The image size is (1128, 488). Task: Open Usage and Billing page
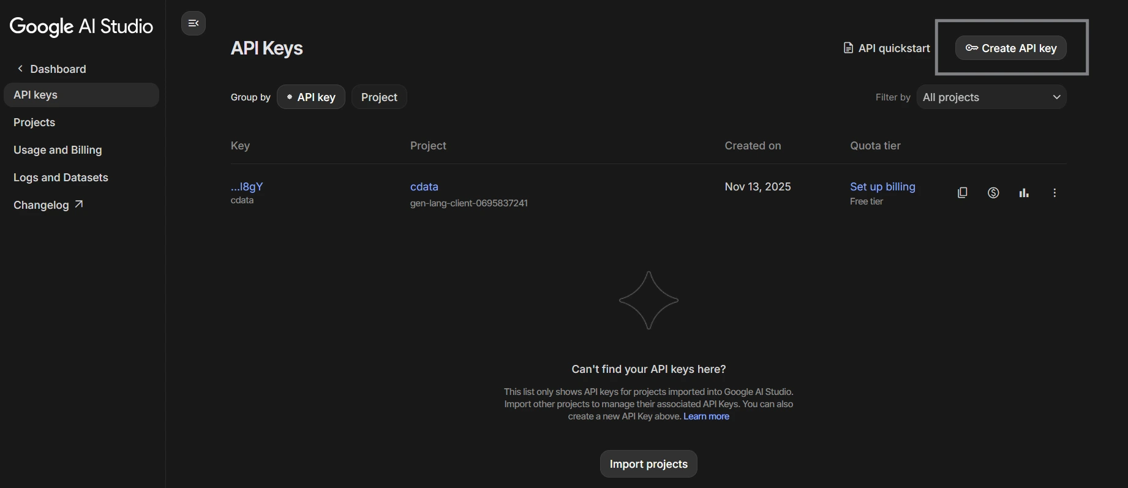tap(58, 150)
